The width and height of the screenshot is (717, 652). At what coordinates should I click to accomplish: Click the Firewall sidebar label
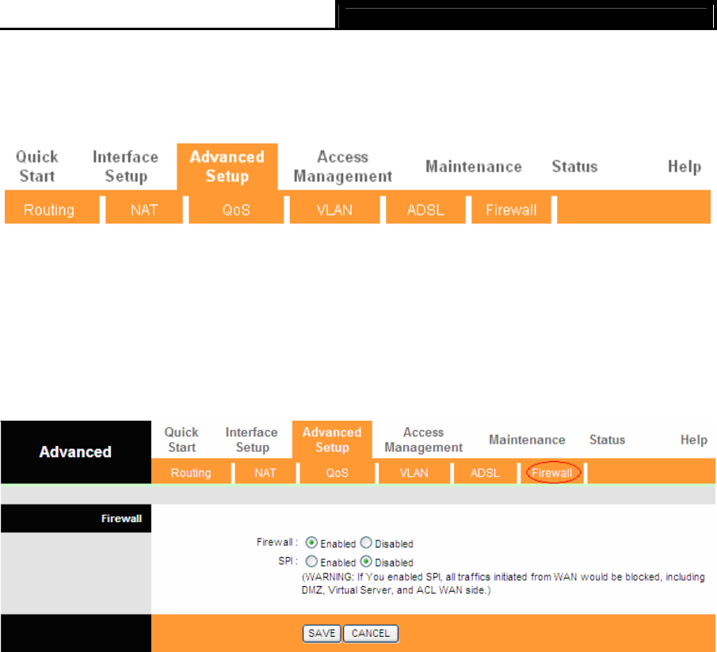tap(121, 518)
